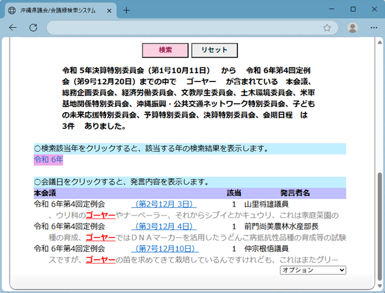385x293 pixels.
Task: Click the browser back arrow
Action: [13, 28]
